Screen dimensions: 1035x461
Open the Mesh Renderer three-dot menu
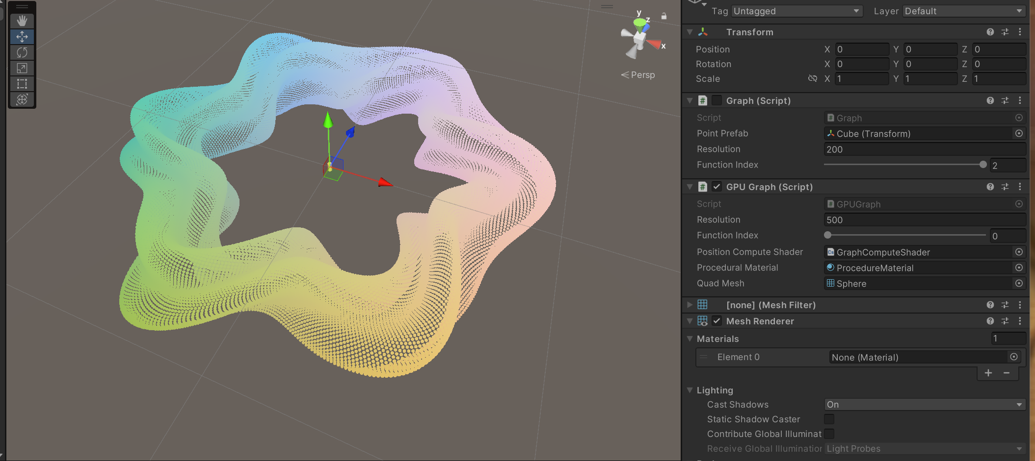click(1020, 321)
